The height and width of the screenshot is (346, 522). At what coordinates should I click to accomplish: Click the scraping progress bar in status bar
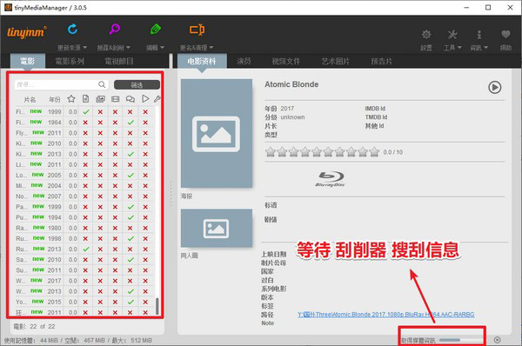pos(460,340)
